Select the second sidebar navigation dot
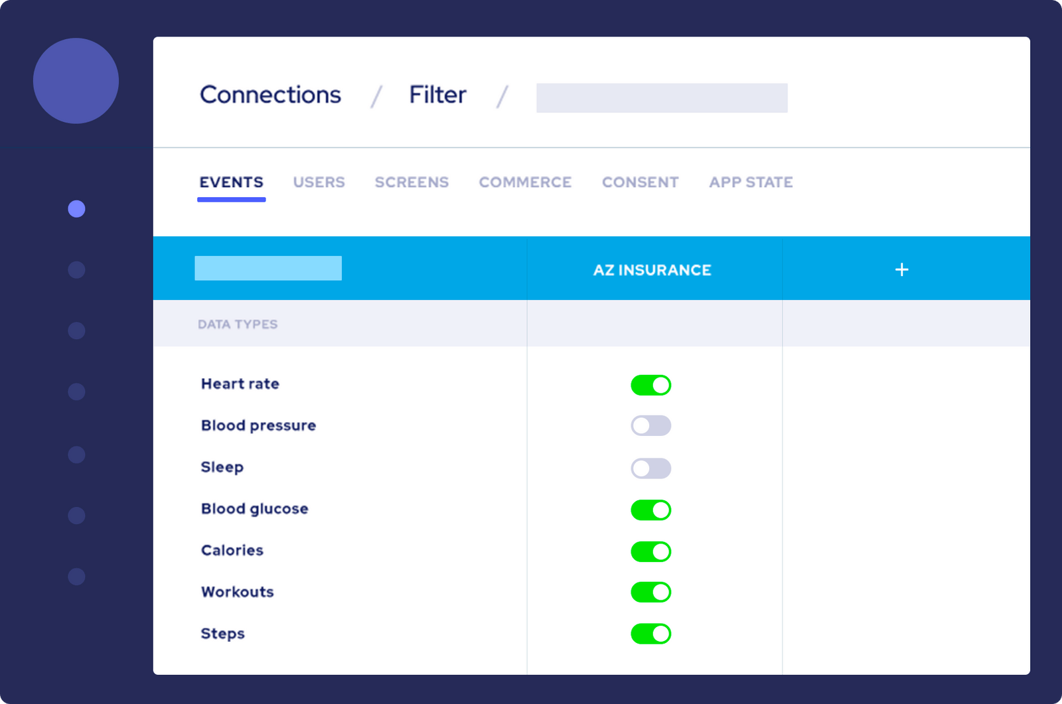The height and width of the screenshot is (704, 1062). coord(76,269)
